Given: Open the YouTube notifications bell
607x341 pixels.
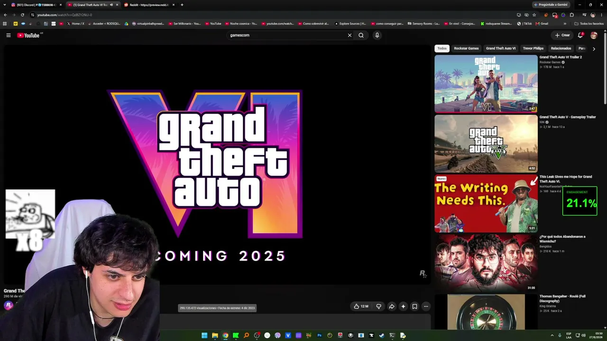Looking at the screenshot, I should [x=580, y=35].
